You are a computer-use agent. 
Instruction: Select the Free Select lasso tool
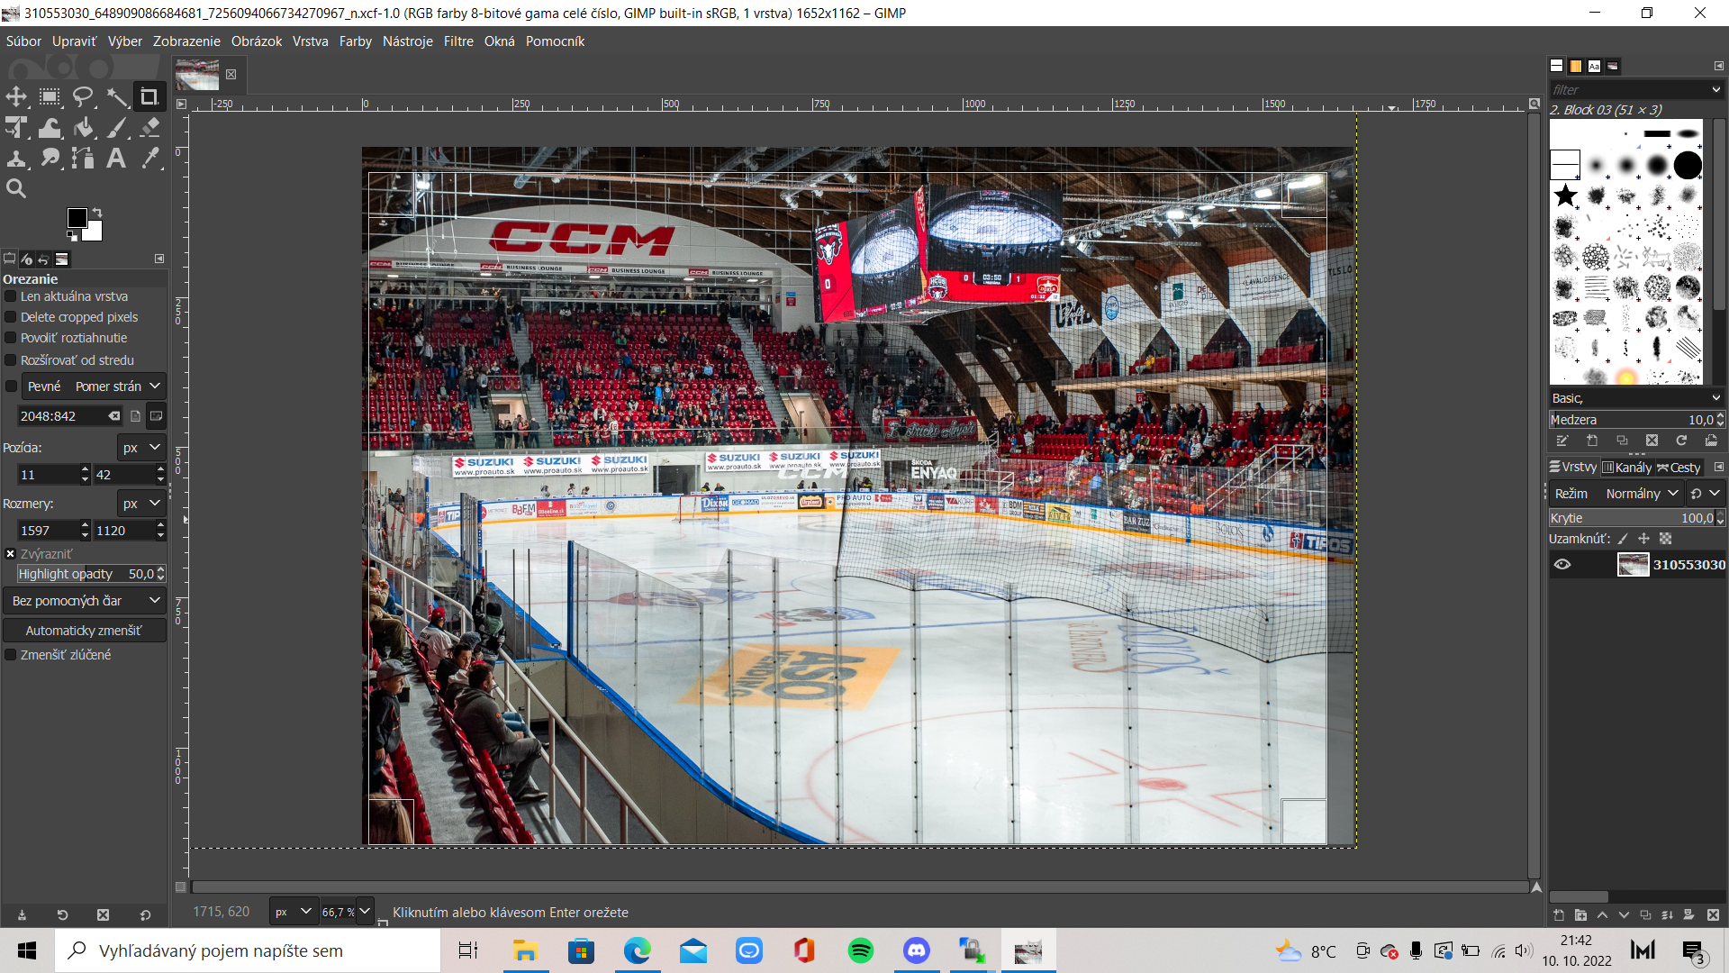point(83,96)
